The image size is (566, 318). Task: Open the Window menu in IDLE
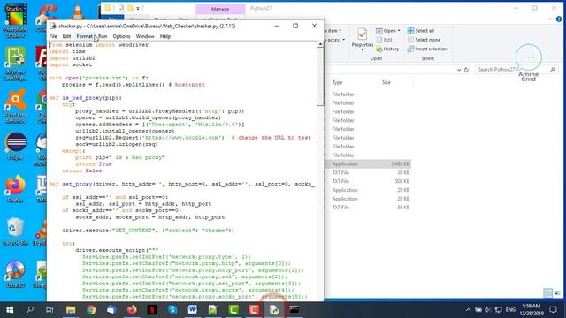coord(145,36)
